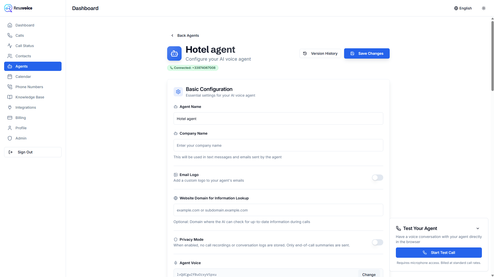Open the Billing page label in the sidebar
This screenshot has width=494, height=277.
tap(21, 118)
